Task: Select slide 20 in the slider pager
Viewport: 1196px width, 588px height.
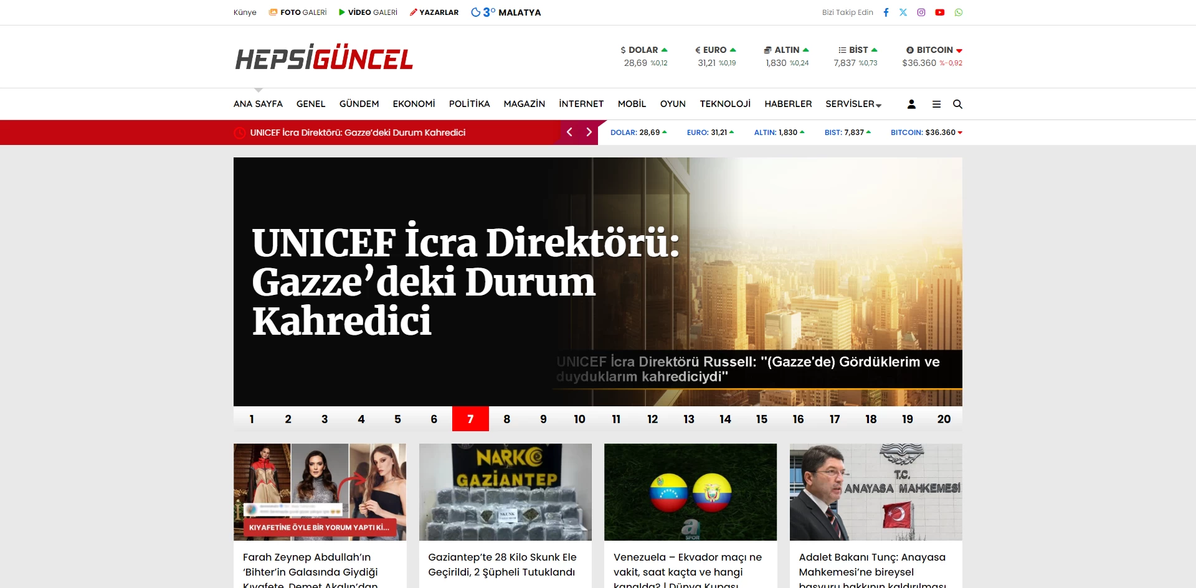Action: point(944,419)
